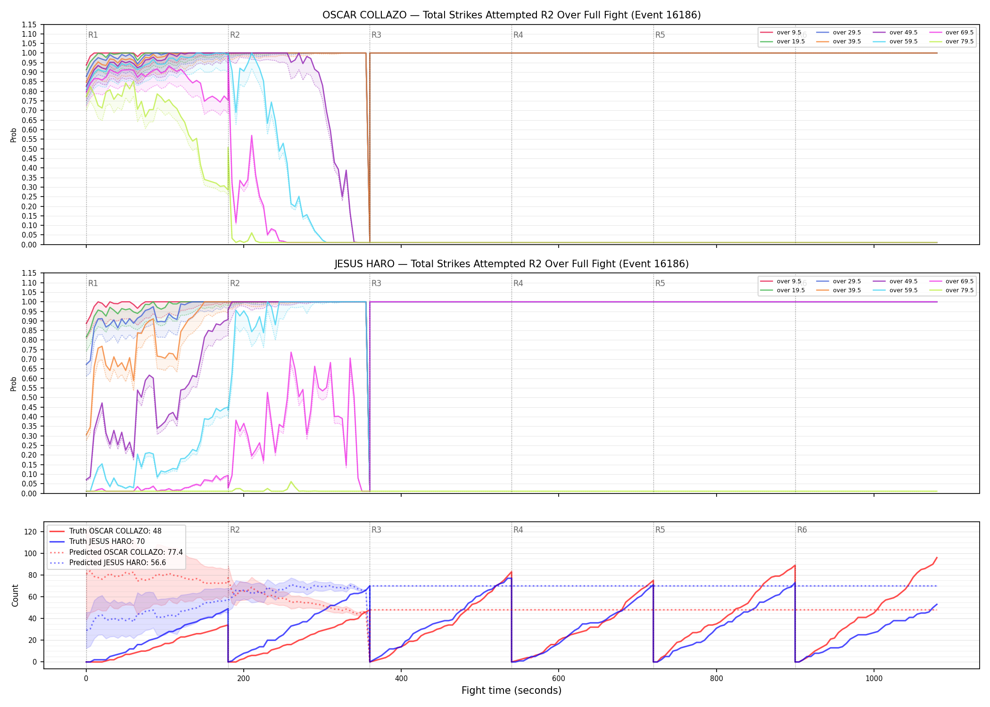Click the R6 round marker in bottom count chart

pos(802,530)
